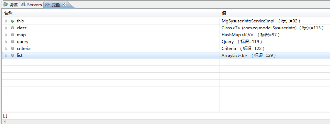This screenshot has width=330, height=124.
Task: Select the query variable row
Action: tap(166, 42)
